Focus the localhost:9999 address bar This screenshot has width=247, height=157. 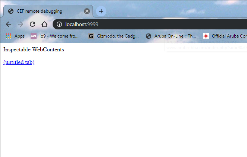(150, 24)
